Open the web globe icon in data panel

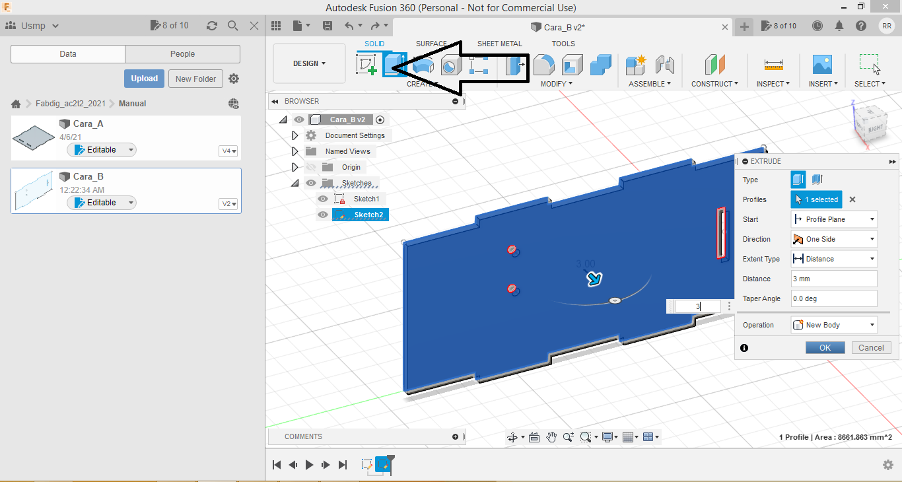point(233,104)
